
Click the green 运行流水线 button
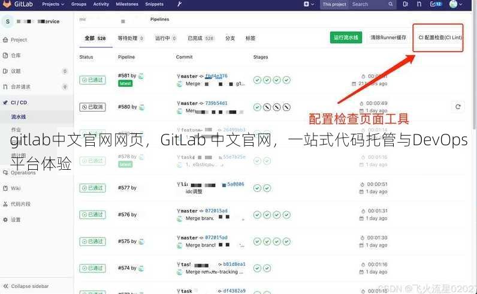[x=346, y=37]
